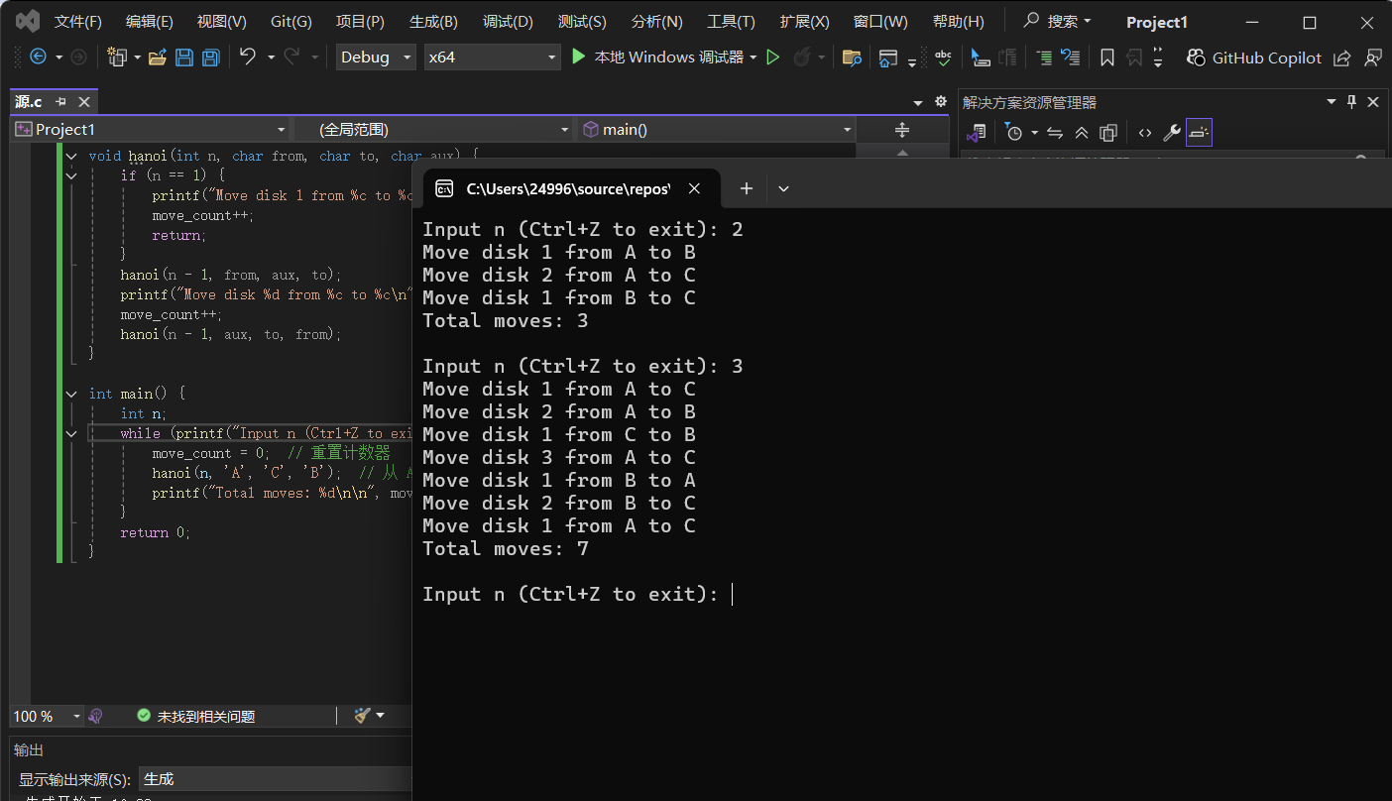Click the new item toolbar icon
Viewport: 1392px width, 801px height.
click(117, 57)
